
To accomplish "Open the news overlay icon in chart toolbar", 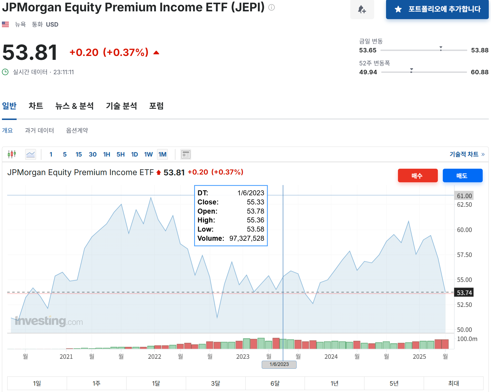I will click(186, 154).
